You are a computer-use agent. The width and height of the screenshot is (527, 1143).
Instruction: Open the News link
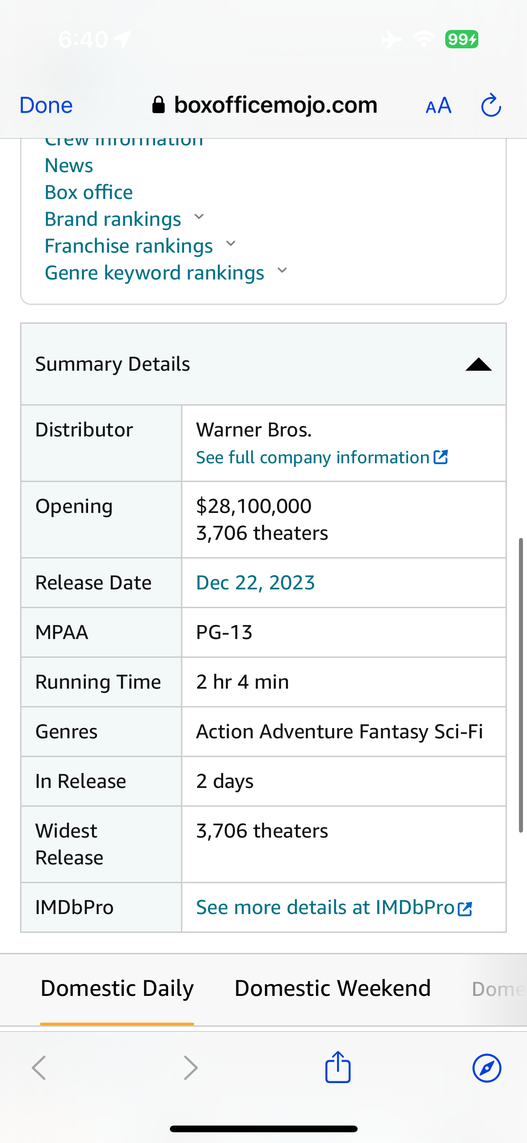coord(69,165)
